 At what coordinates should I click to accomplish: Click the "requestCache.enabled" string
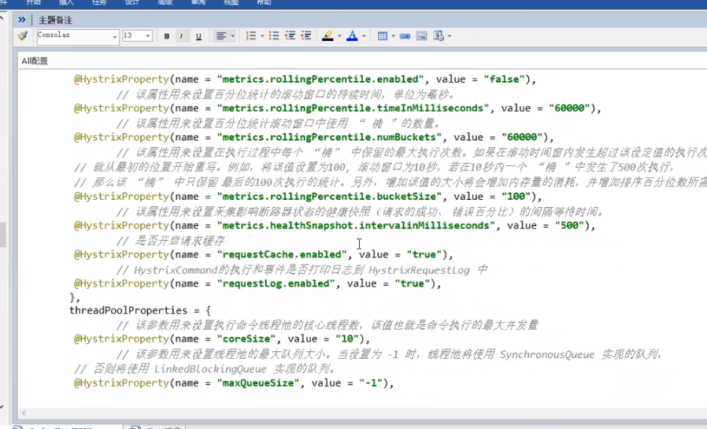(x=282, y=254)
